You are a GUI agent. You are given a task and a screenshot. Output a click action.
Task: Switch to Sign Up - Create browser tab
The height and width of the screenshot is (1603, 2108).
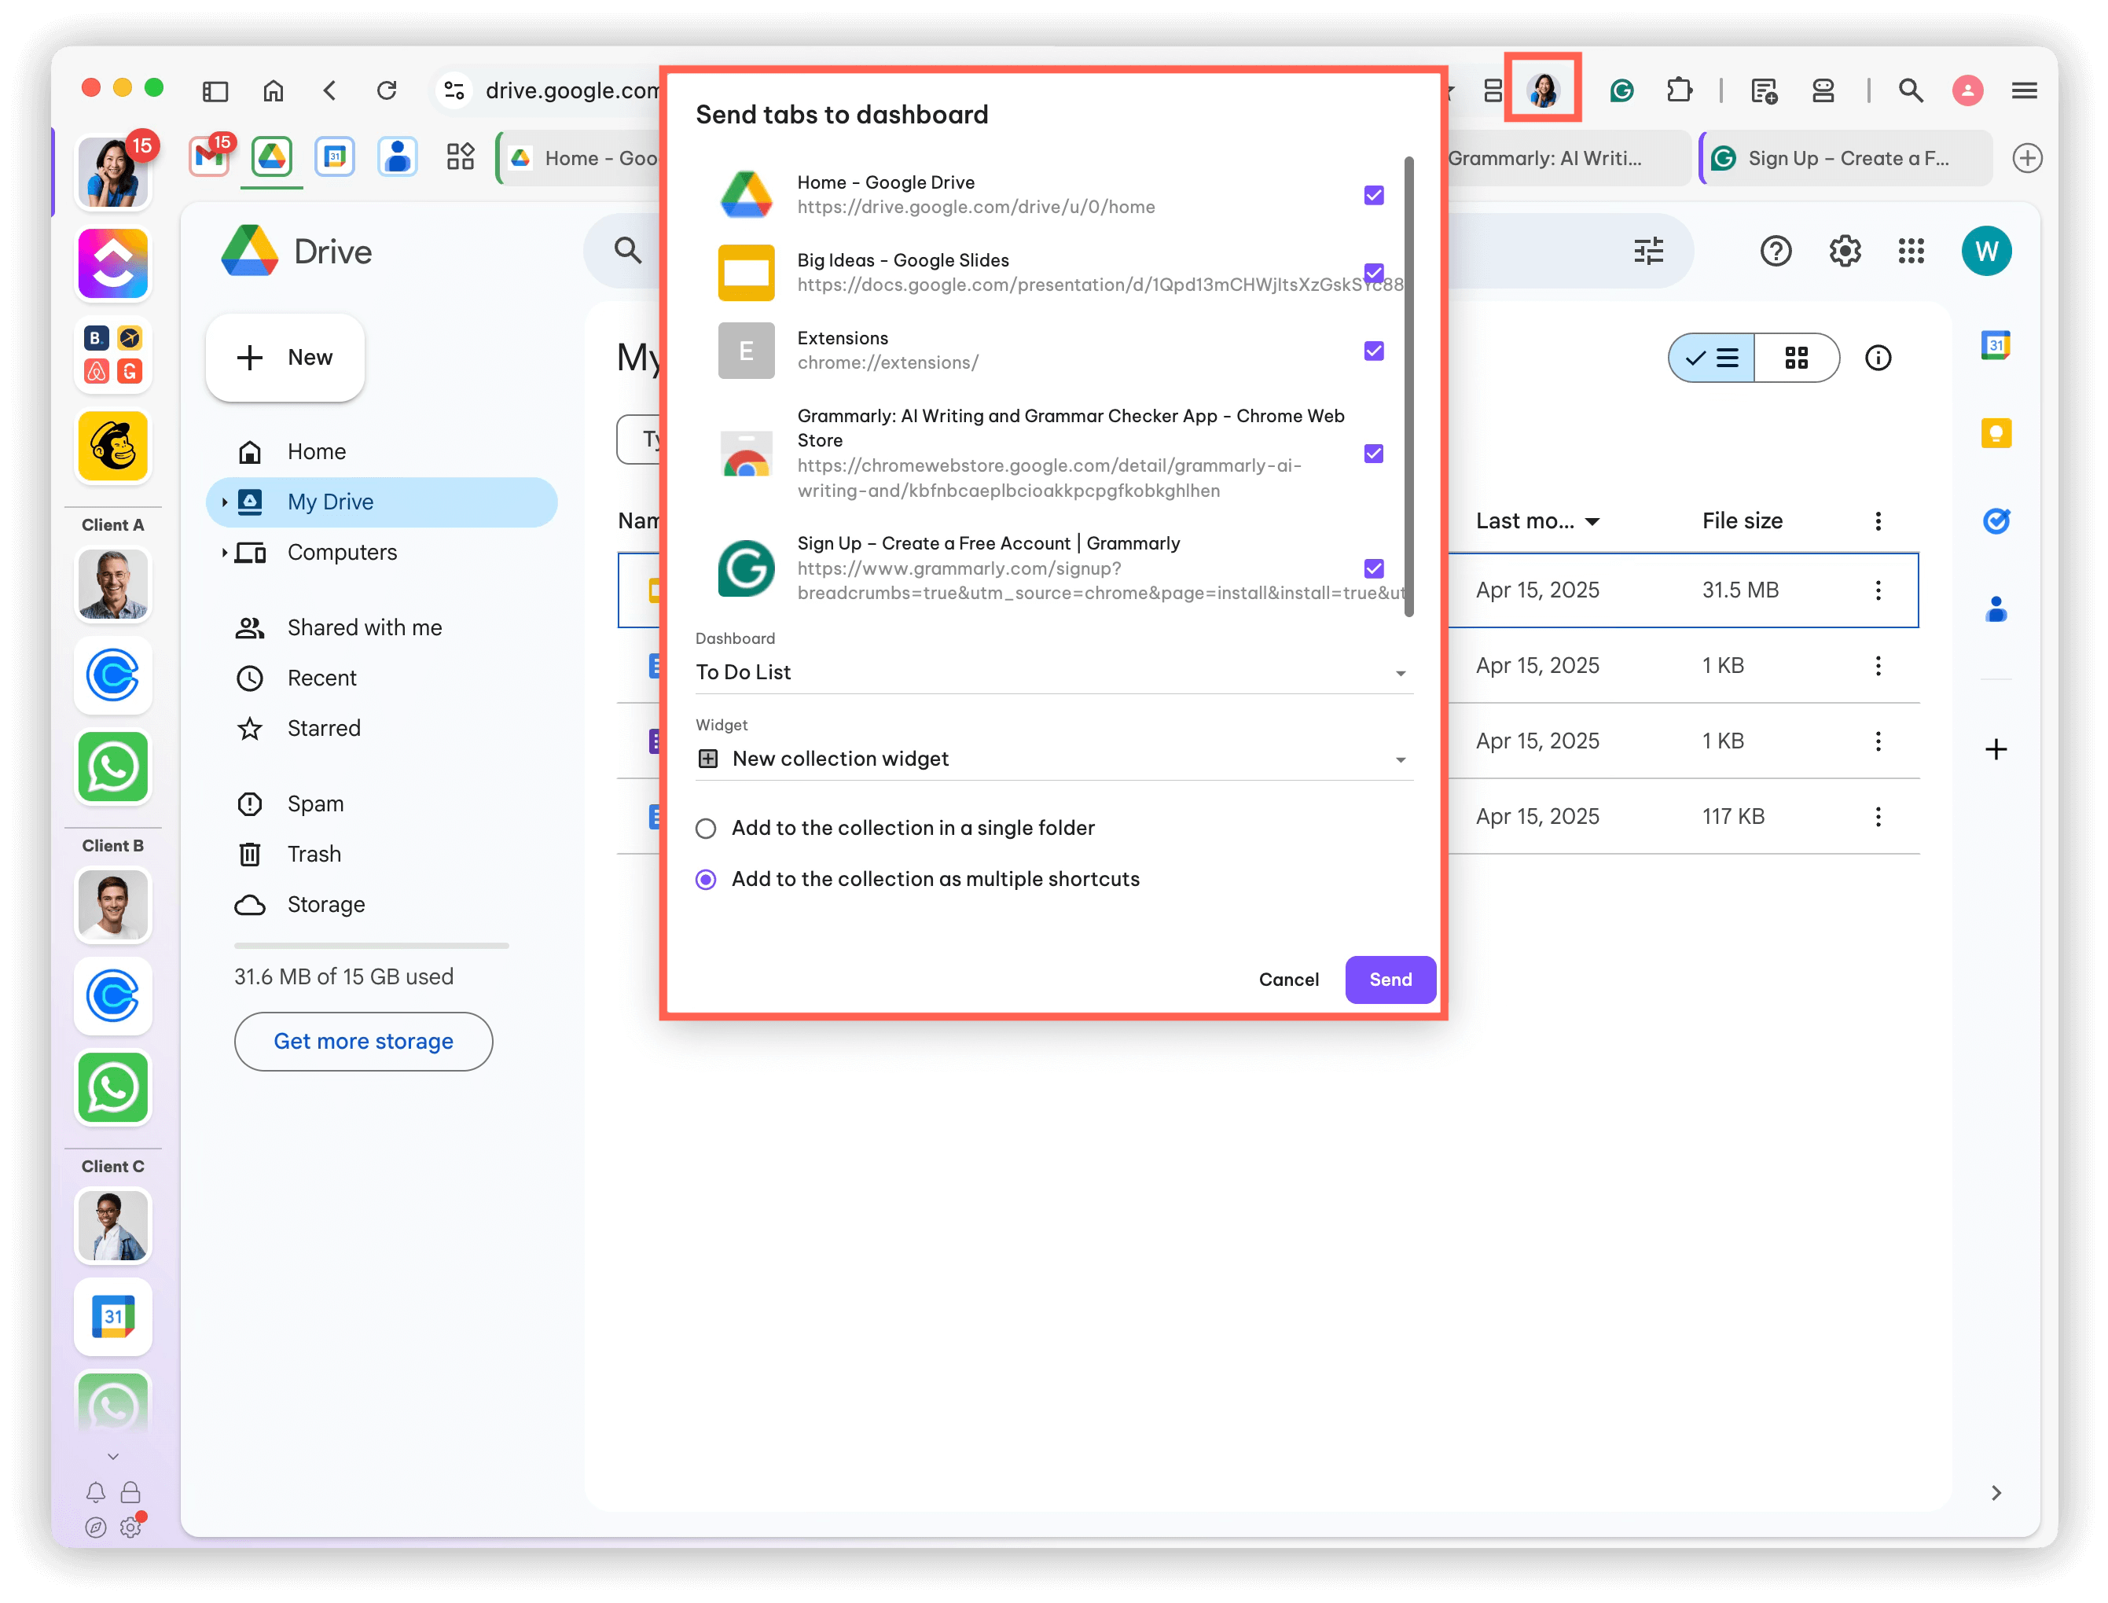(1845, 158)
